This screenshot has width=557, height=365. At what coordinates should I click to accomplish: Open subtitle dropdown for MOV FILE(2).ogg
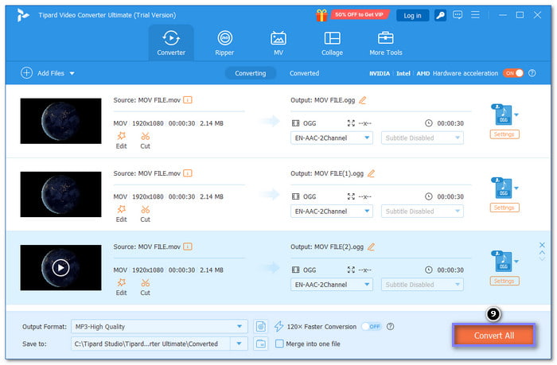point(422,285)
